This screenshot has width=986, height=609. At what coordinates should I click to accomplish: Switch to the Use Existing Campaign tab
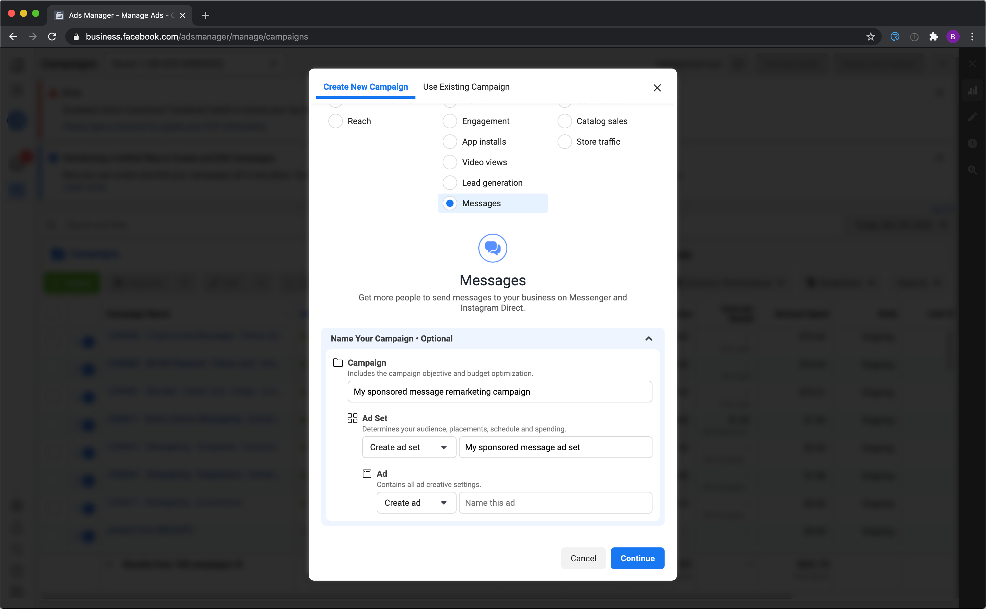pyautogui.click(x=466, y=87)
